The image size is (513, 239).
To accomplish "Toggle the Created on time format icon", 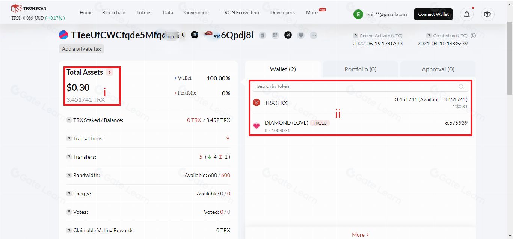I will pos(473,36).
